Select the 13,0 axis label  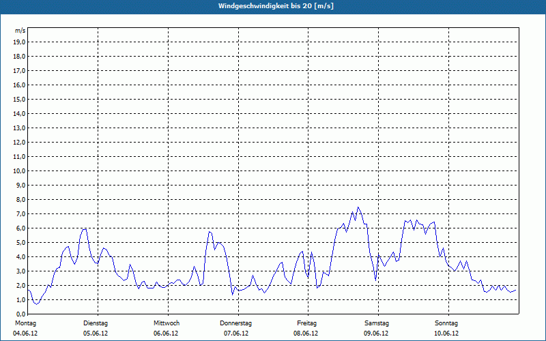[19, 128]
